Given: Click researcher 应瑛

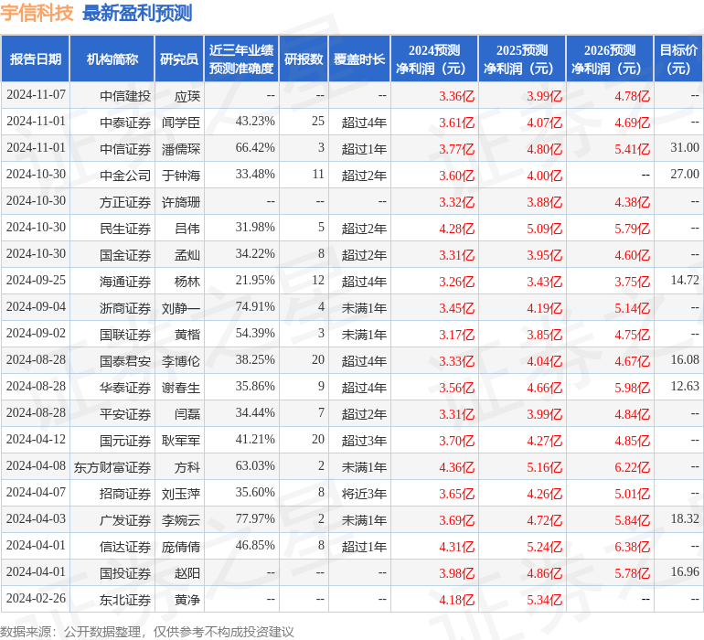Looking at the screenshot, I should [187, 96].
